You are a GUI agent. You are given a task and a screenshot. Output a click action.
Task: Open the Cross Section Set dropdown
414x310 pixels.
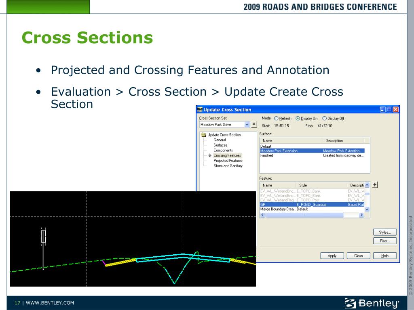coord(247,124)
